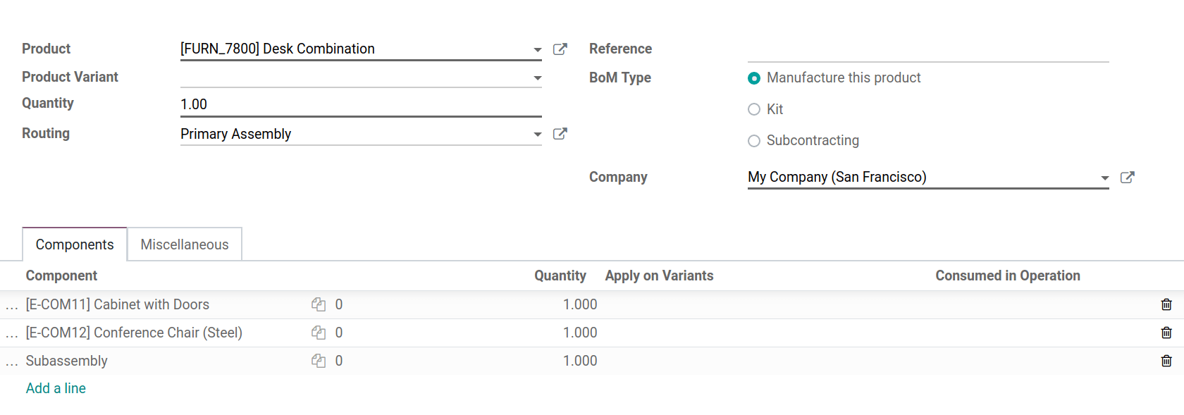Screen dimensions: 1184x415
Task: Expand the Company dropdown arrow
Action: 1104,178
